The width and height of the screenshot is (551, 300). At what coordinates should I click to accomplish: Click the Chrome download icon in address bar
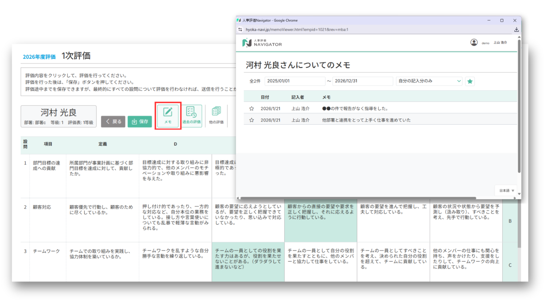pyautogui.click(x=516, y=29)
